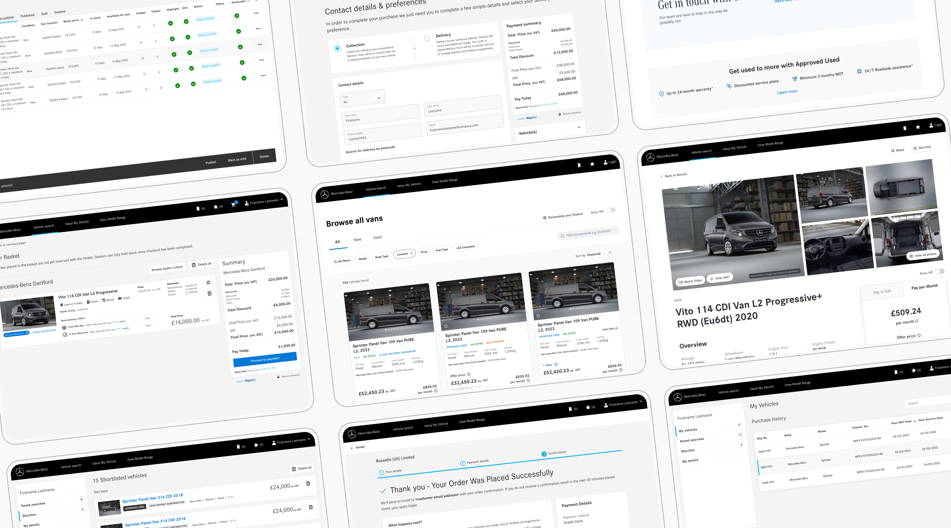This screenshot has width=951, height=528.
Task: Select the Pay in Full tab
Action: (x=882, y=291)
